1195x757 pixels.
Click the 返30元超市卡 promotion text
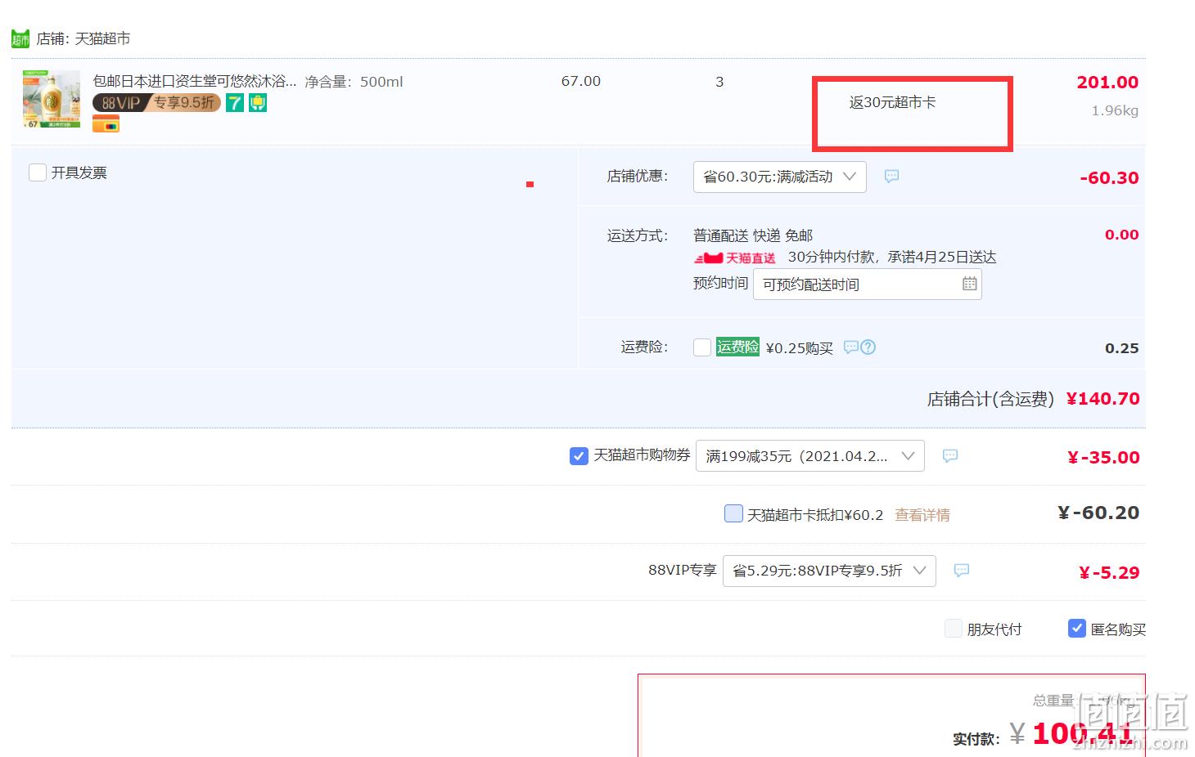point(892,102)
